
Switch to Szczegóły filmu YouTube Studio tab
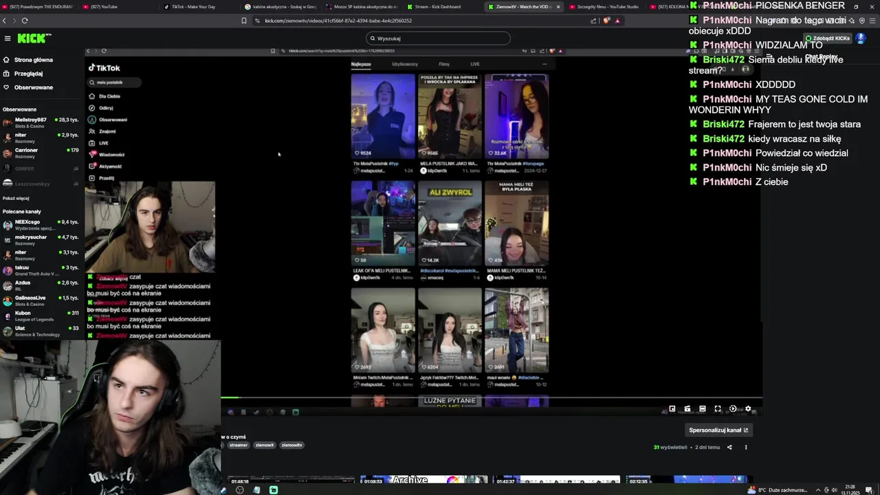(604, 7)
